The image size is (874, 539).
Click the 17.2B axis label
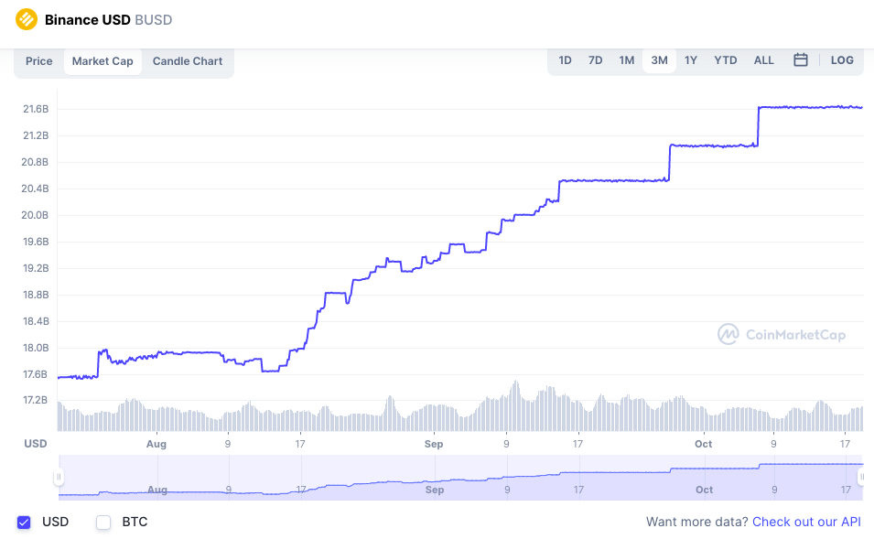coord(35,400)
